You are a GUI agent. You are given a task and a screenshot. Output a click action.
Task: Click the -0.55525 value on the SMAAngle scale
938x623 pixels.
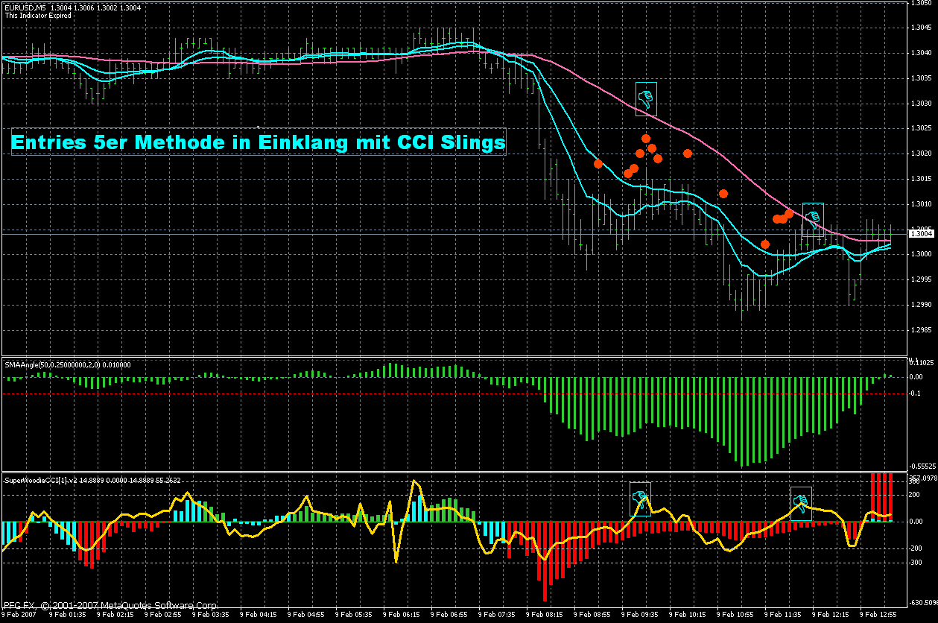tap(922, 465)
